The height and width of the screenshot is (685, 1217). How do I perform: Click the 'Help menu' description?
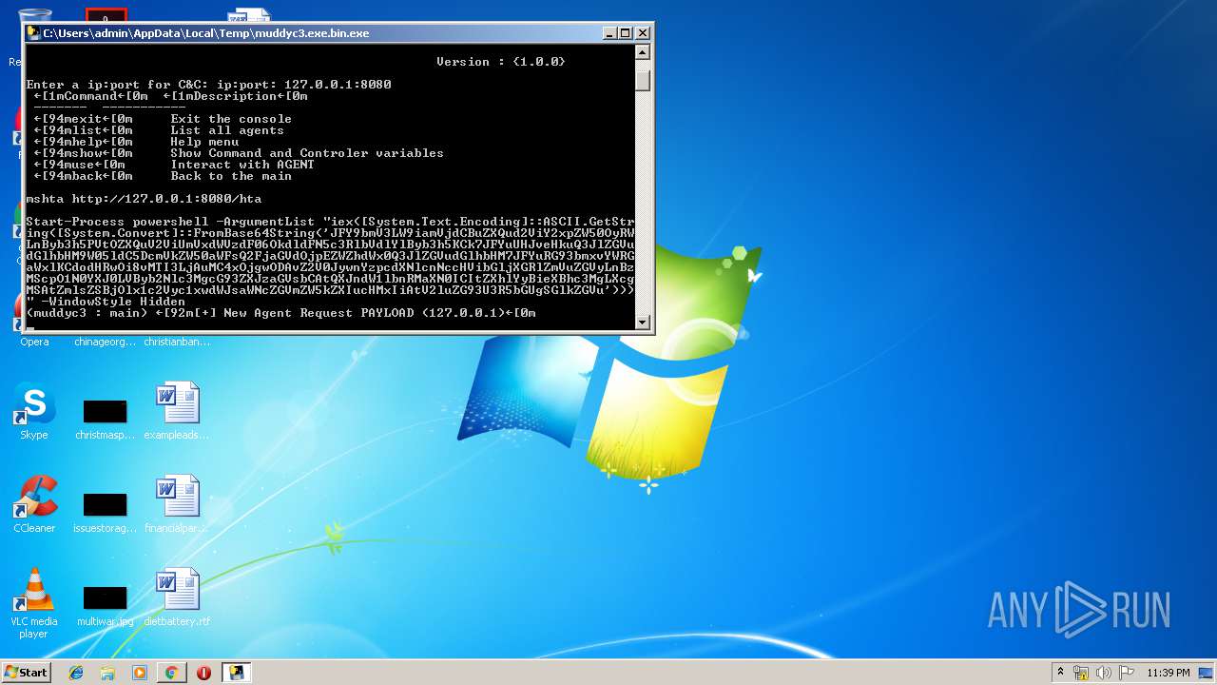pyautogui.click(x=204, y=142)
